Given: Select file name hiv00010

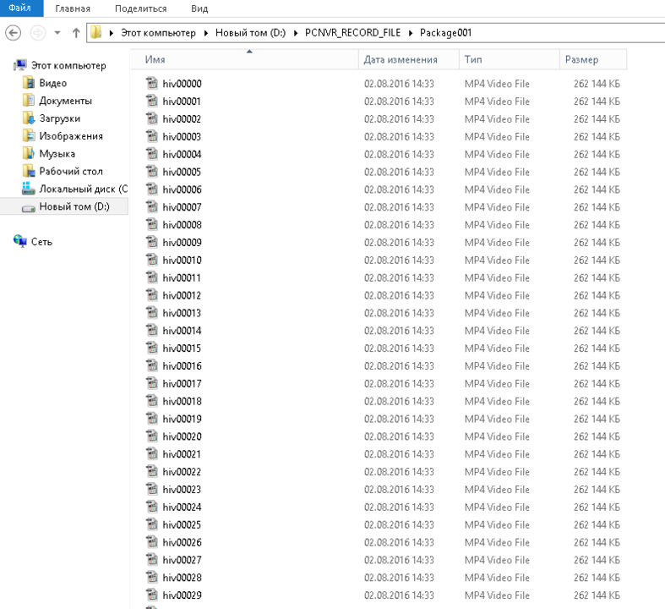Looking at the screenshot, I should [x=182, y=261].
